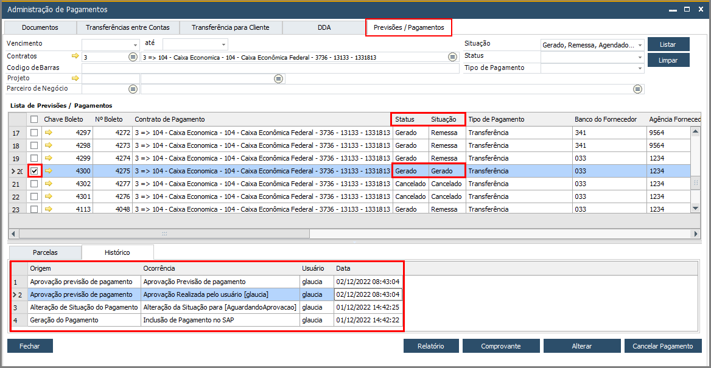
Task: Open the list icon ending the Parceiro de Negócio description field
Action: tap(638, 89)
